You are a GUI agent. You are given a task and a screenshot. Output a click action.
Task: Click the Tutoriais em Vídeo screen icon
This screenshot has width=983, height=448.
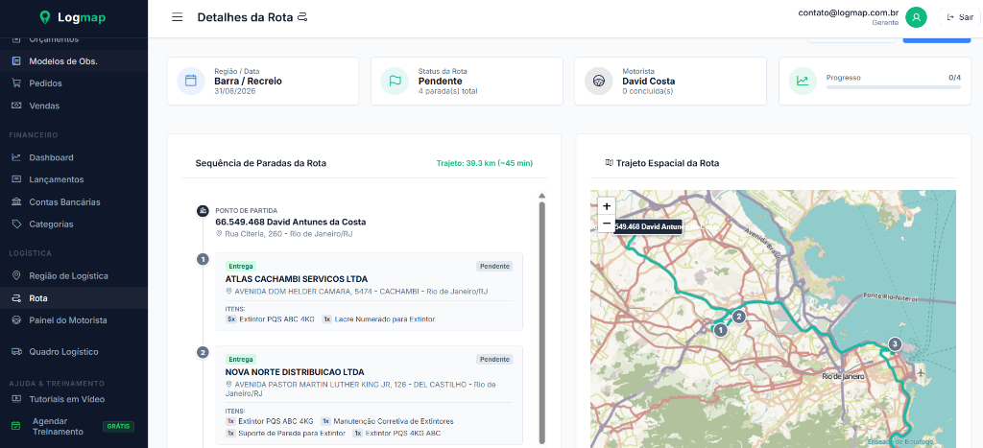16,399
